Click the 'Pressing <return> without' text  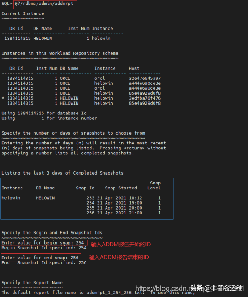coord(133,148)
